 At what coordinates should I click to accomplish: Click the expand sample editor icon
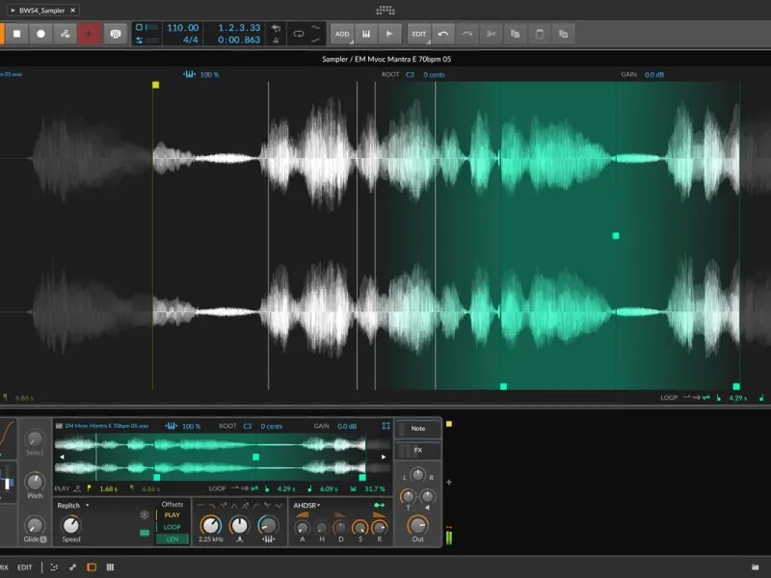coord(386,426)
